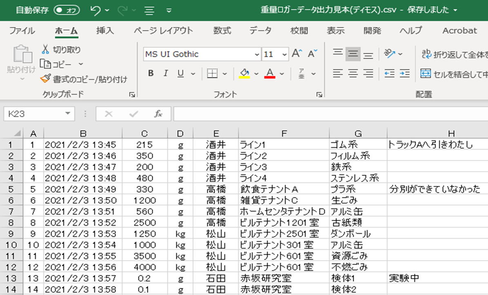
Task: Click the formula bar Enter checkmark icon
Action: tap(134, 114)
